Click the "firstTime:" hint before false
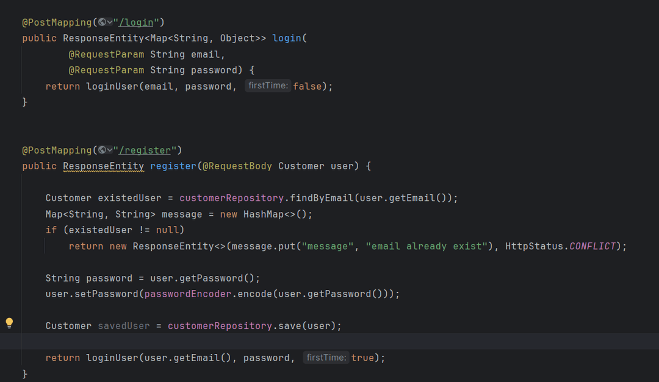Image resolution: width=659 pixels, height=382 pixels. click(x=268, y=86)
